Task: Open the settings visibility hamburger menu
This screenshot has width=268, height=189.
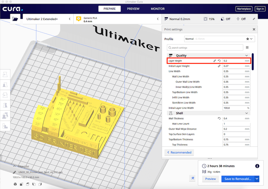Action: click(x=247, y=48)
